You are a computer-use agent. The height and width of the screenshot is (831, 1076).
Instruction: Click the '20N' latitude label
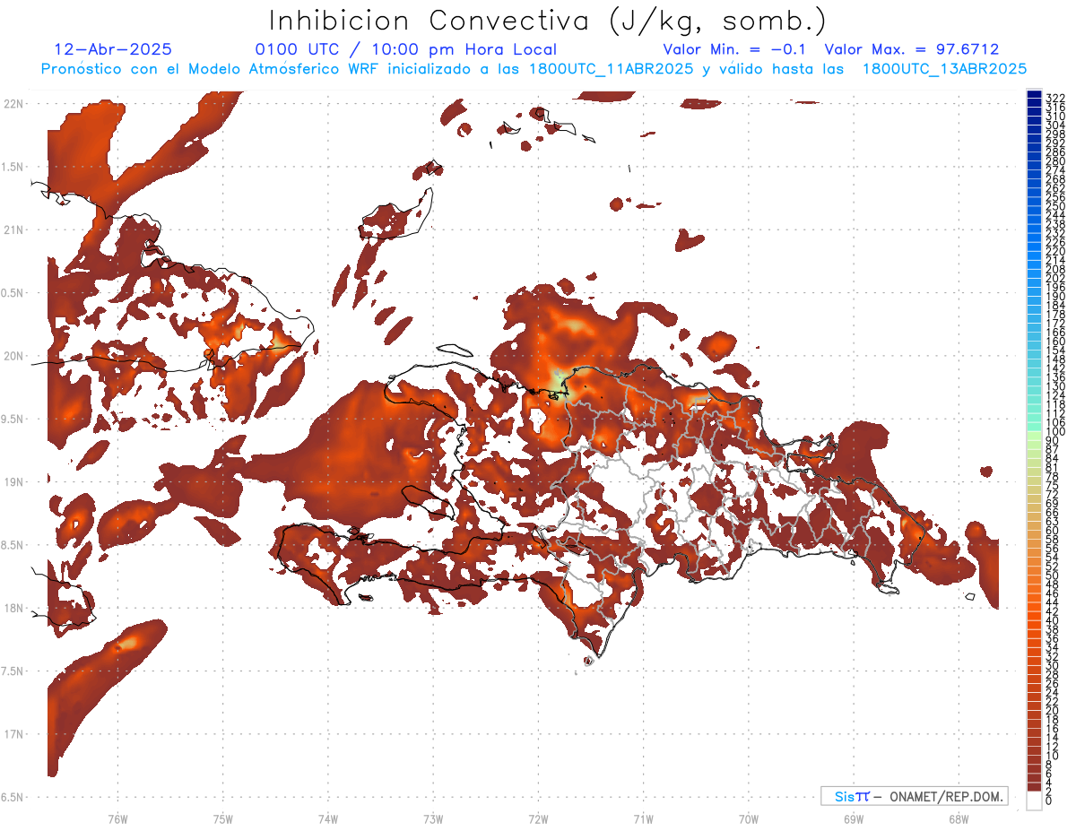[13, 356]
